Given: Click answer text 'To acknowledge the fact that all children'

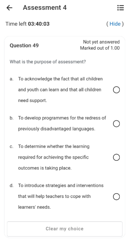Looking at the screenshot, I should (60, 79).
